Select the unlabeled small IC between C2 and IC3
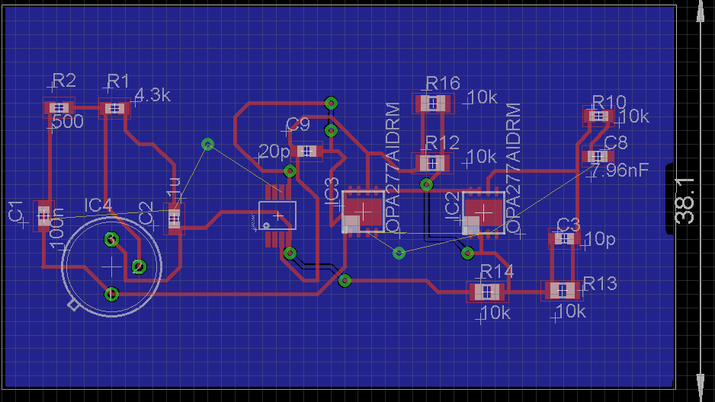This screenshot has width=715, height=402. click(277, 215)
